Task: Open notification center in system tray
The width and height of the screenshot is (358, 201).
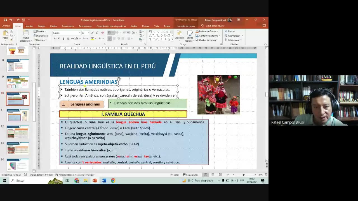Action: (263, 181)
